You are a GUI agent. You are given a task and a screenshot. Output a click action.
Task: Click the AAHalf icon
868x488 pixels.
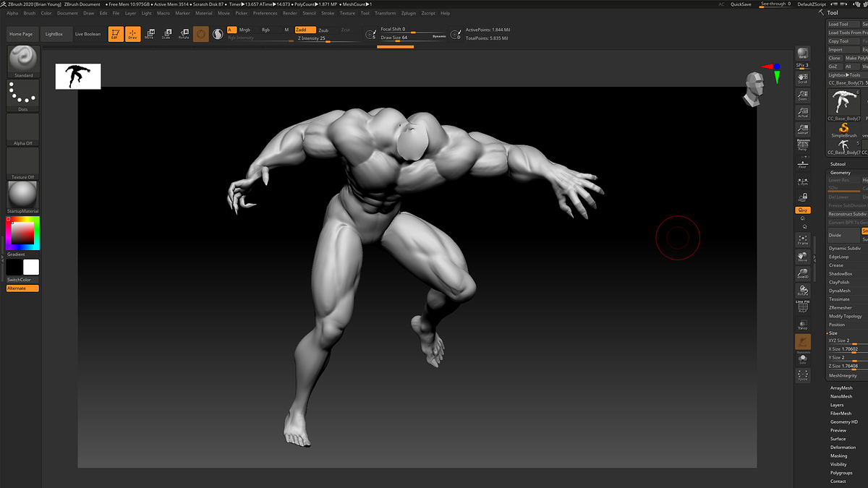803,129
